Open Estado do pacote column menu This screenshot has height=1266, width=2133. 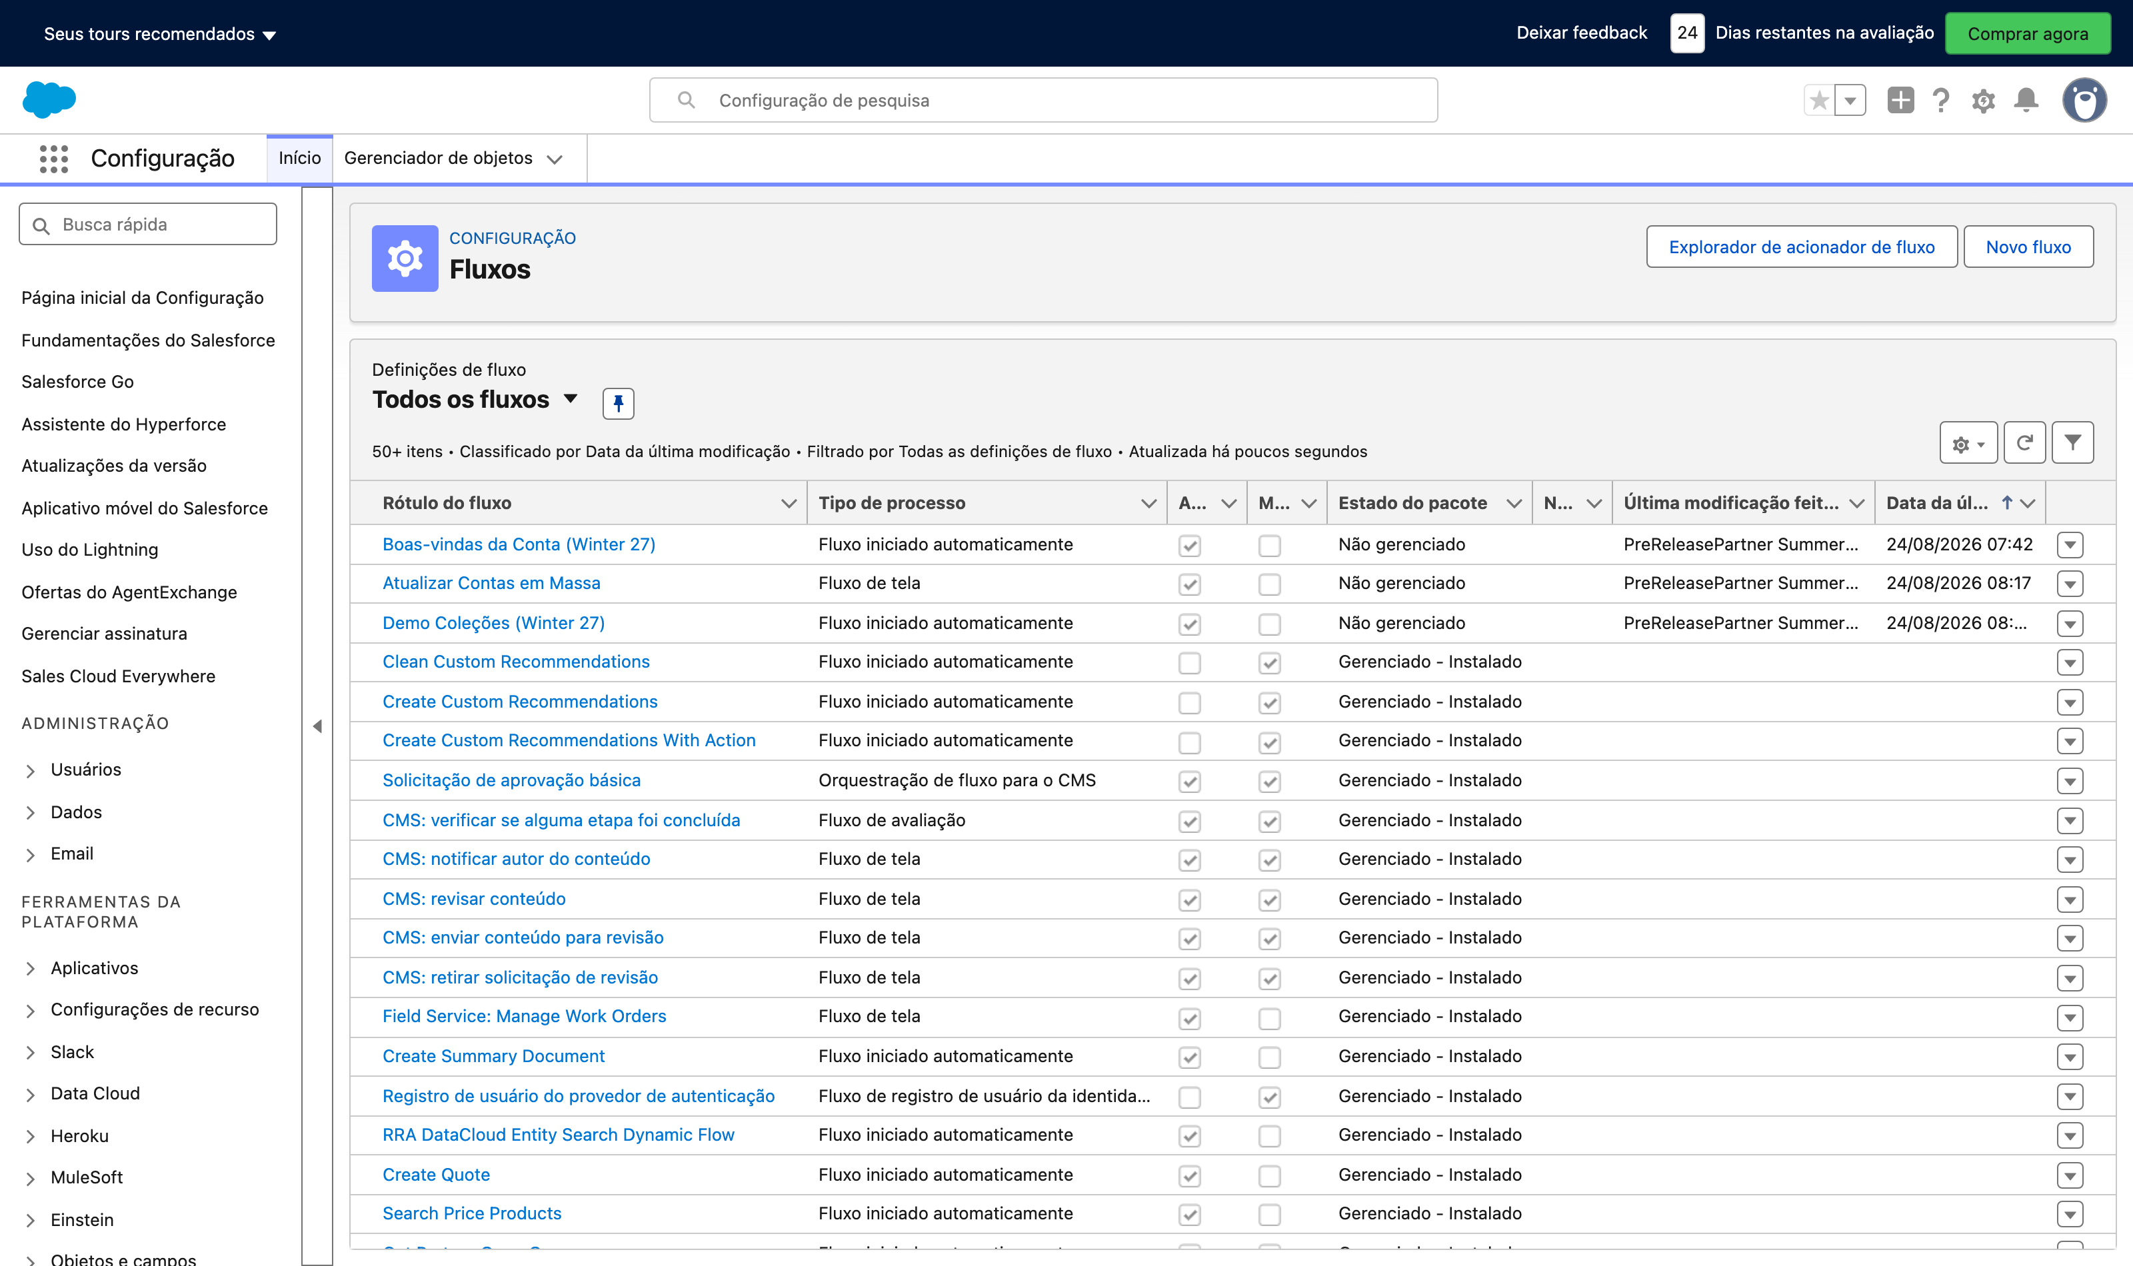[x=1514, y=503]
